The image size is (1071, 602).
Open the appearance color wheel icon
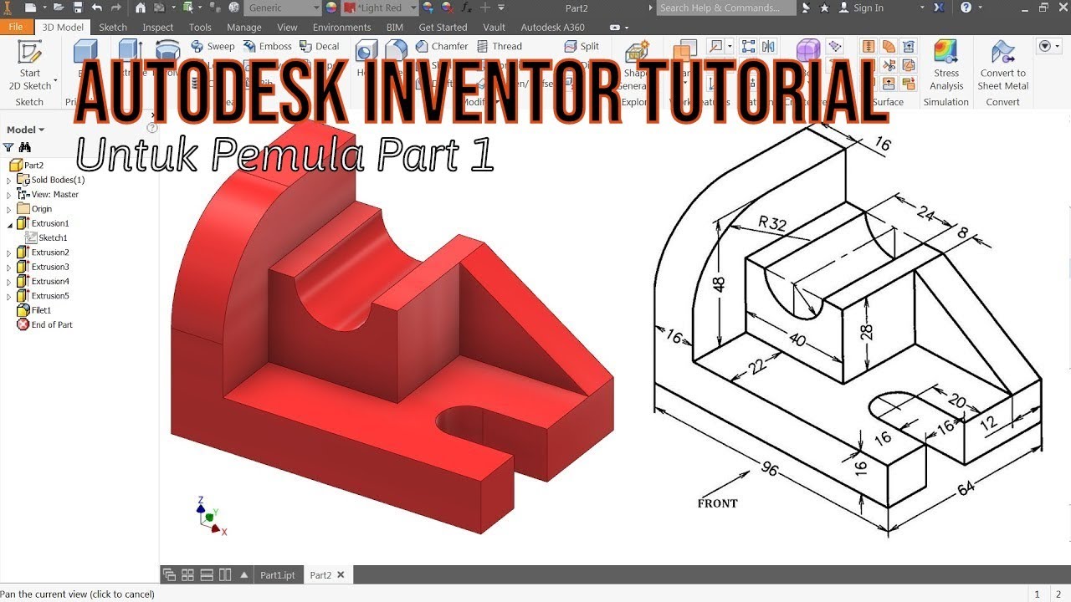[x=331, y=8]
